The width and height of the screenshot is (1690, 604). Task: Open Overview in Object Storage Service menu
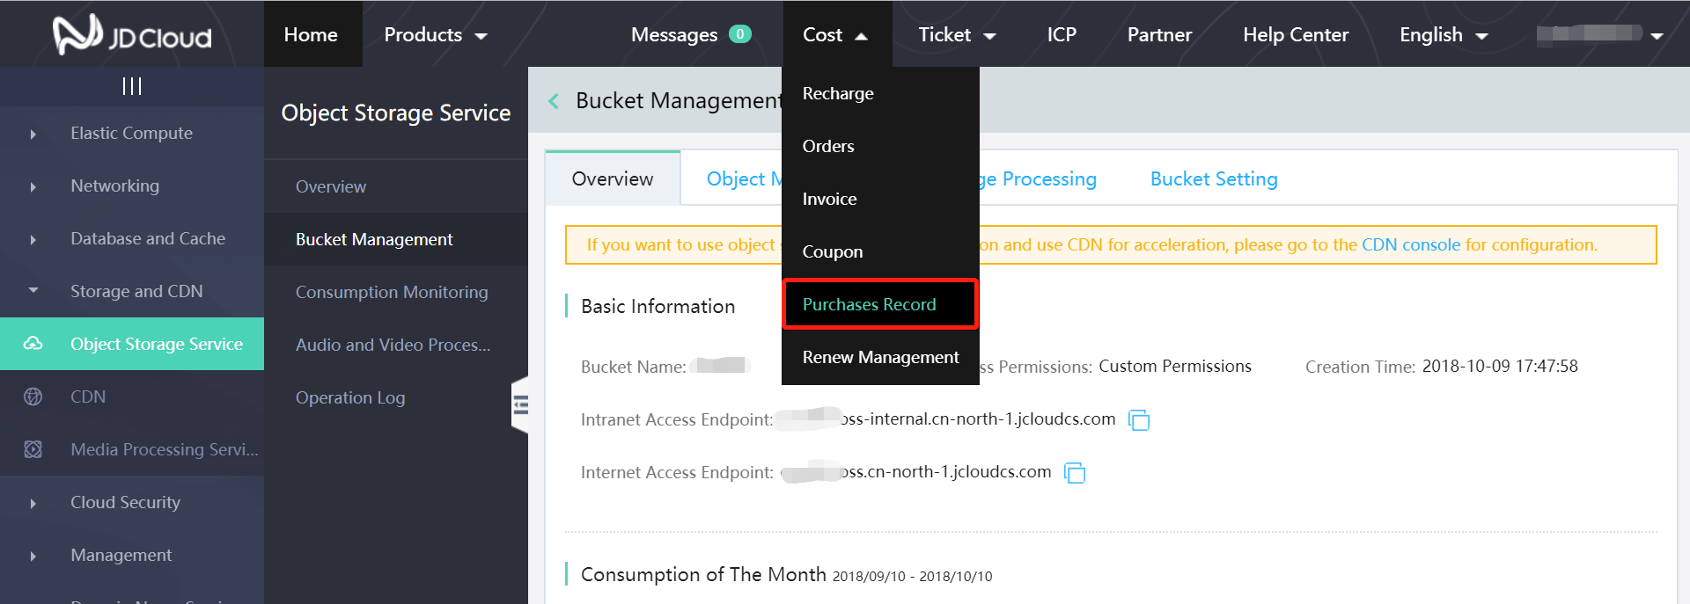click(x=396, y=186)
